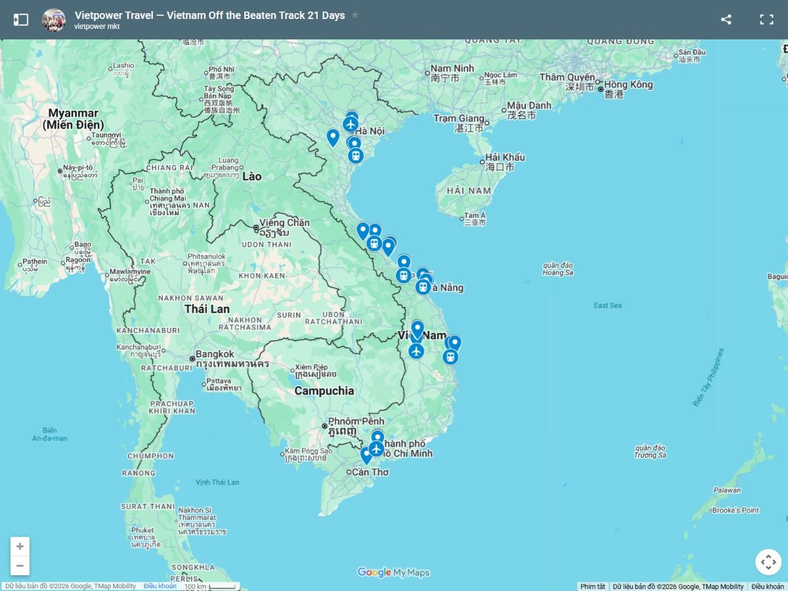788x591 pixels.
Task: Select the airplane marker beside Hà Nội
Action: coord(351,123)
